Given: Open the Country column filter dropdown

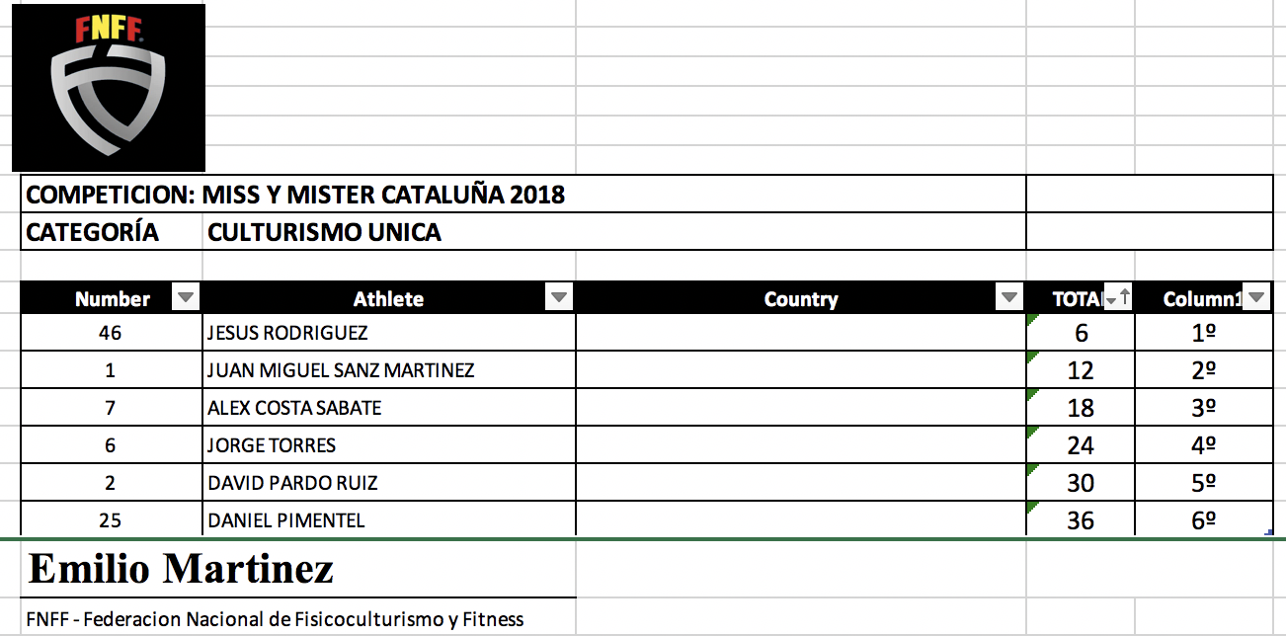Looking at the screenshot, I should tap(1009, 297).
